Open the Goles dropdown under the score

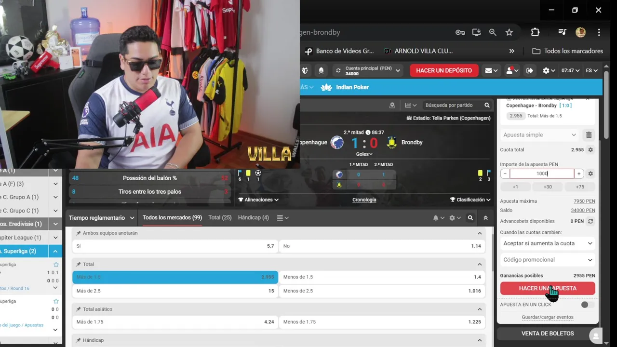point(364,154)
